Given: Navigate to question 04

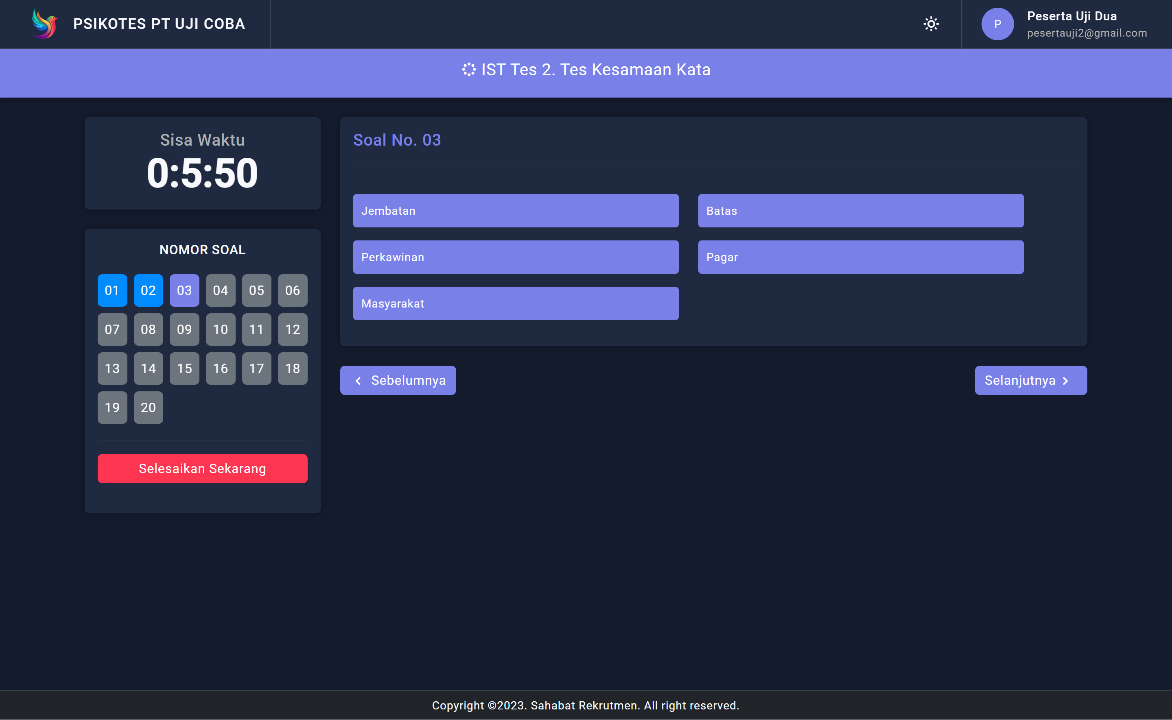Looking at the screenshot, I should (x=220, y=290).
